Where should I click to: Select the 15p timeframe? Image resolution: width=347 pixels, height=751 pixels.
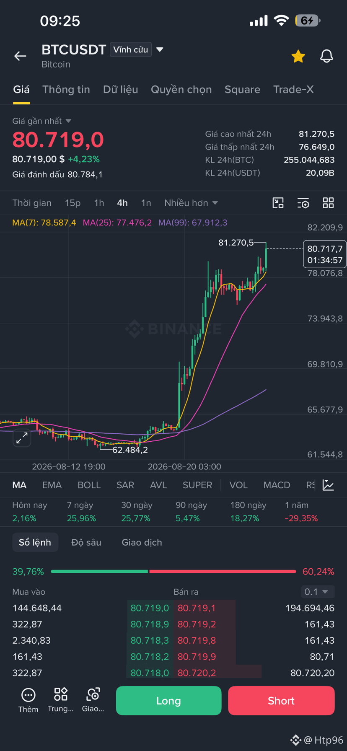73,203
